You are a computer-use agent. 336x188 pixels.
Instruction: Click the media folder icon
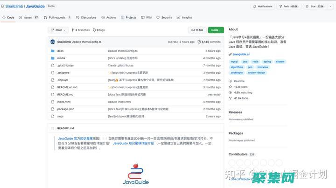coord(53,58)
